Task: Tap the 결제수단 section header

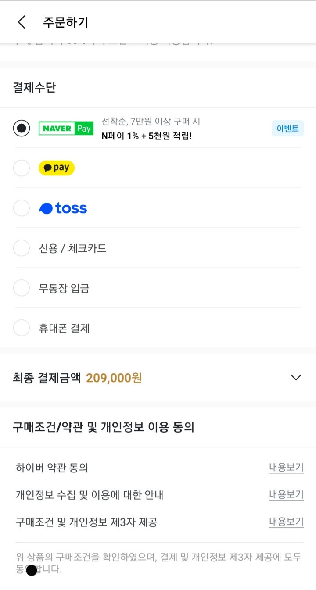Action: (34, 87)
